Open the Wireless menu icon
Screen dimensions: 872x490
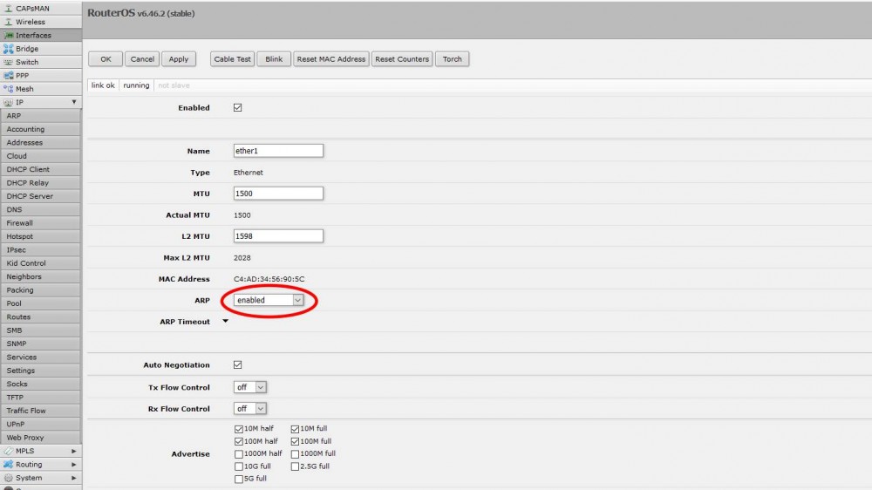[9, 22]
